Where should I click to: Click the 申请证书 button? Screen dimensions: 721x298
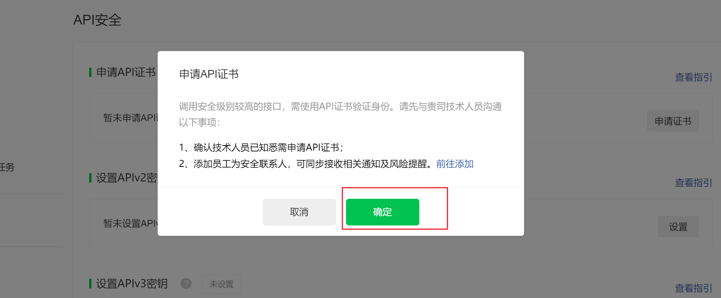coord(673,121)
